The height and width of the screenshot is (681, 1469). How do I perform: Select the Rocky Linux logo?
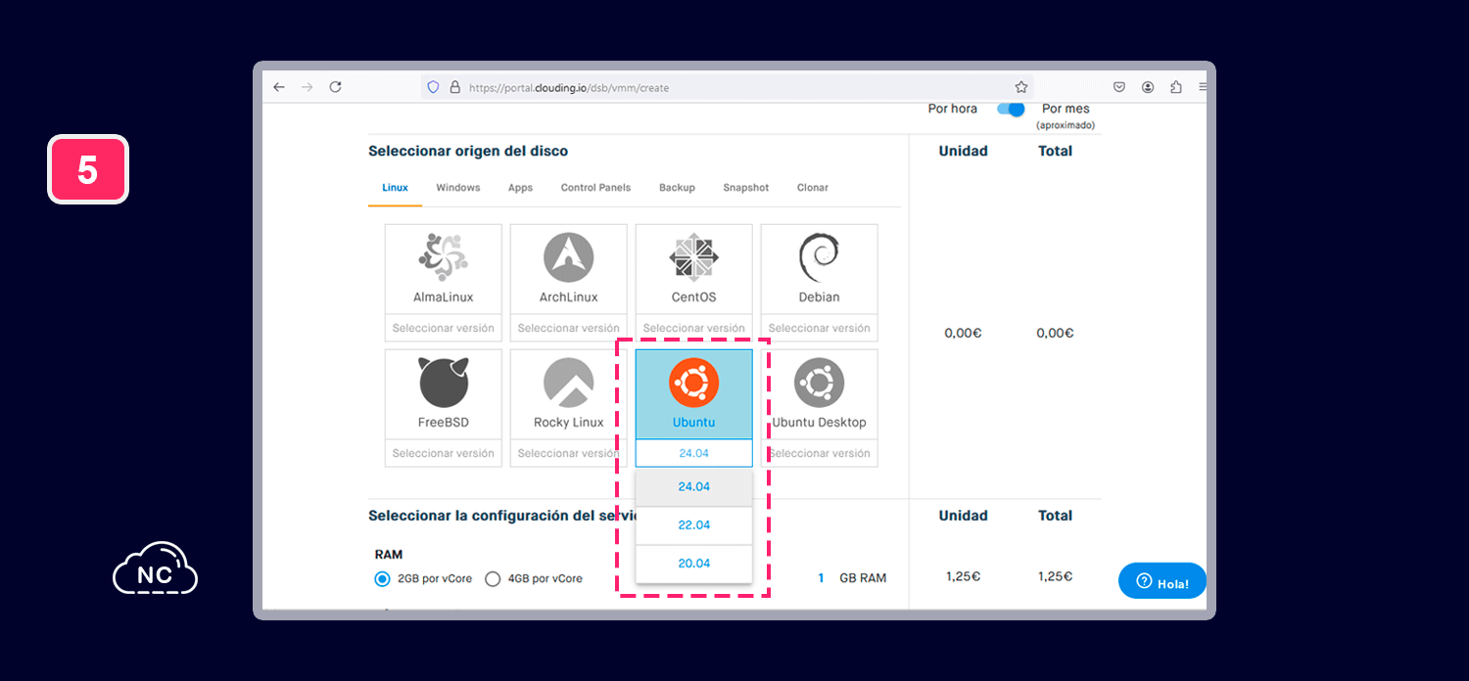(569, 383)
